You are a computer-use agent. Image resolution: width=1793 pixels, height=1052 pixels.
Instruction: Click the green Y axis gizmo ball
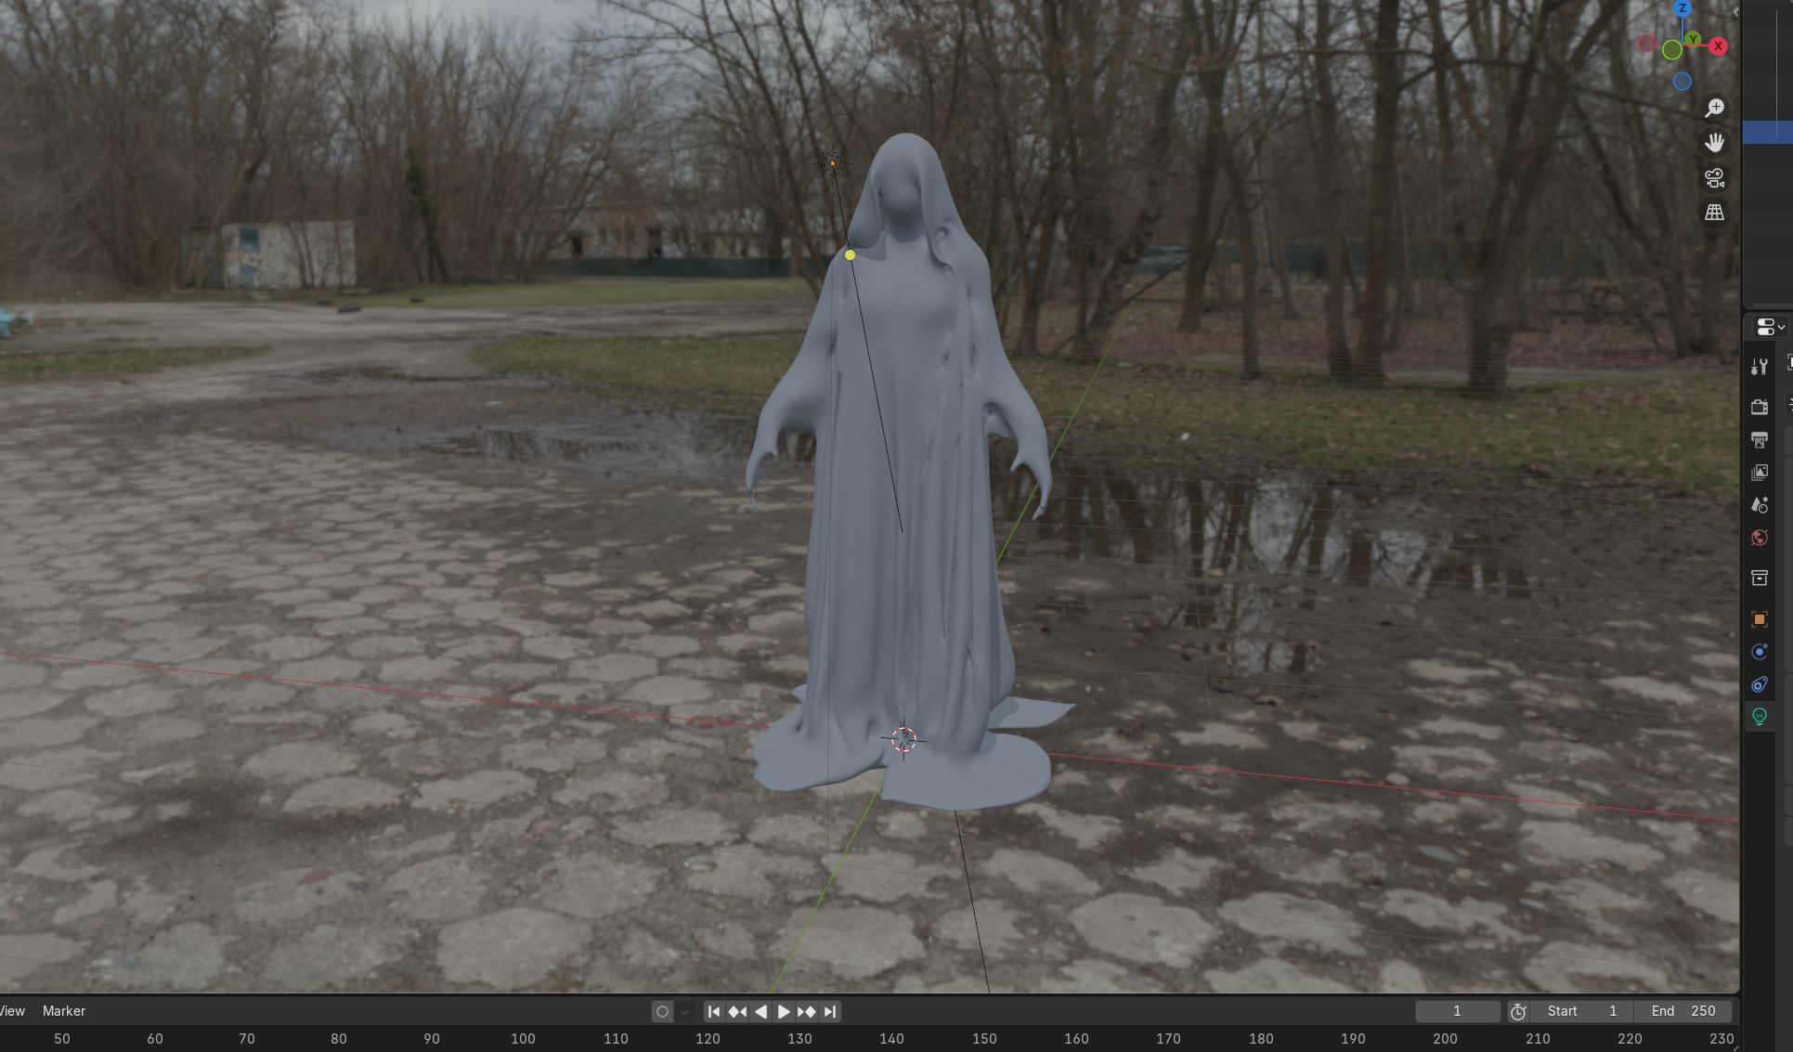1694,39
